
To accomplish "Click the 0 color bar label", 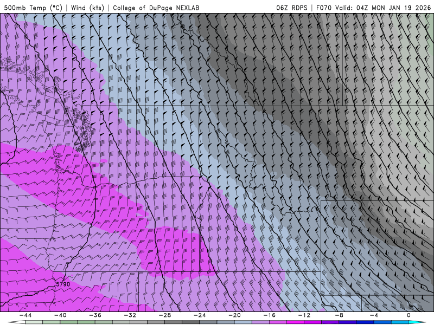I will coord(409,315).
